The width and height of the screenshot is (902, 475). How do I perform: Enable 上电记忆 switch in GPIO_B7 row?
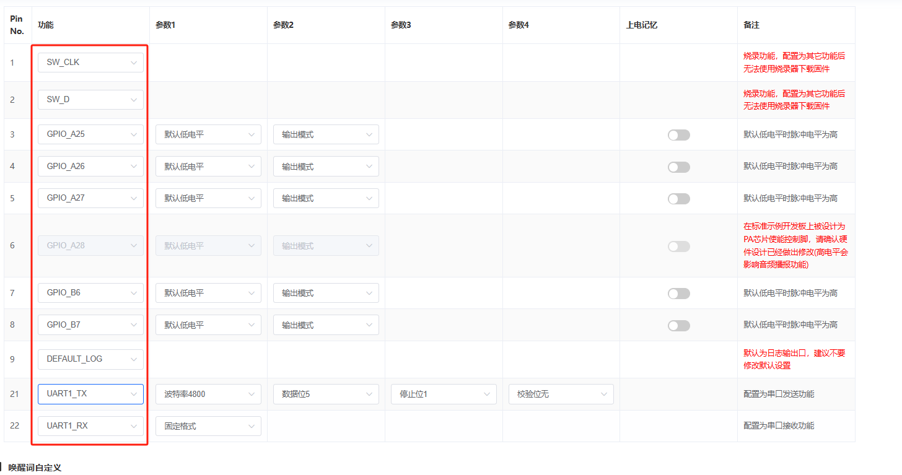tap(678, 326)
